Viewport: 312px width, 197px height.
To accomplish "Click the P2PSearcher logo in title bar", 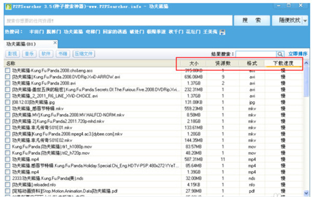I will click(8, 7).
